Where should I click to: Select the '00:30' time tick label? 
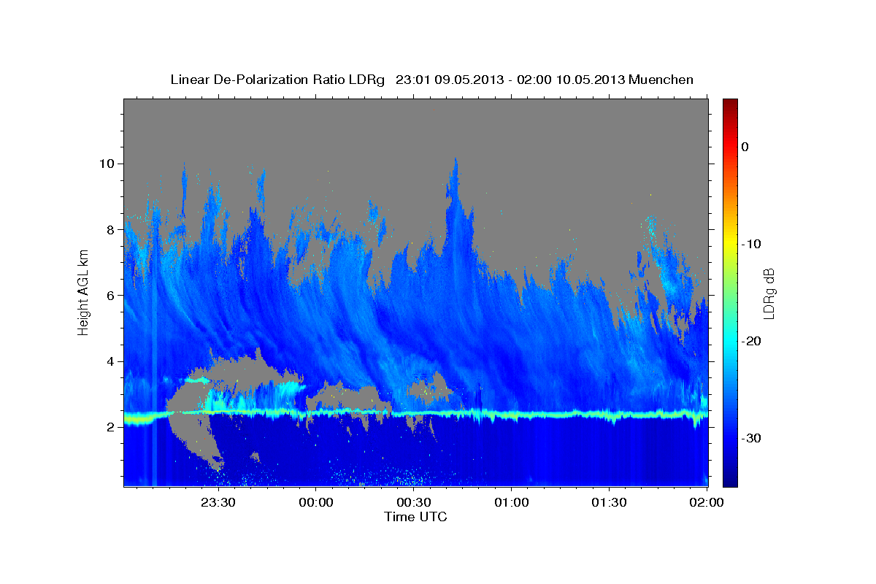coord(414,502)
